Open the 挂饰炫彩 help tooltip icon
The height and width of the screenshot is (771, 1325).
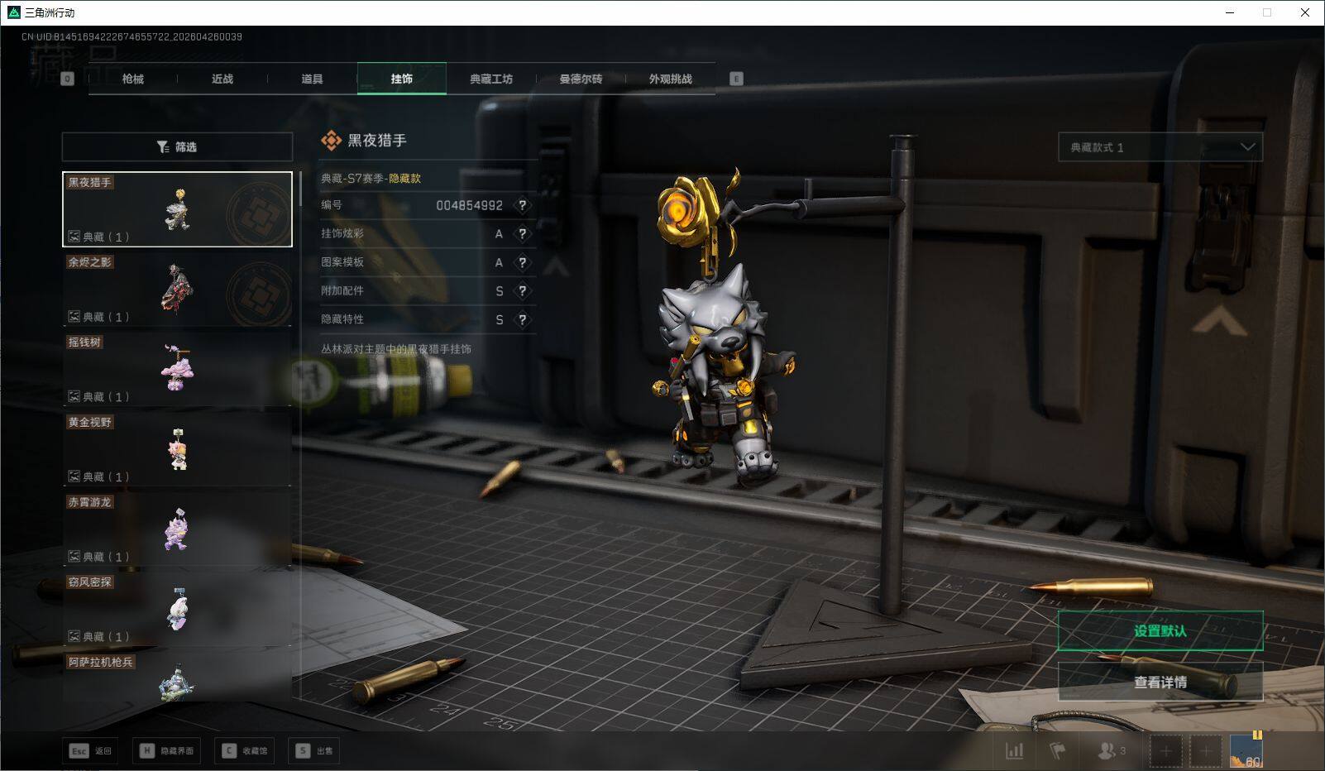pos(522,234)
